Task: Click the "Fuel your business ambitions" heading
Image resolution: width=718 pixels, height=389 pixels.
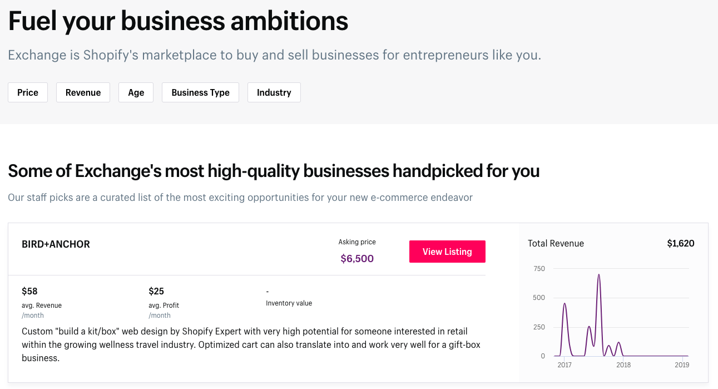Action: point(178,21)
